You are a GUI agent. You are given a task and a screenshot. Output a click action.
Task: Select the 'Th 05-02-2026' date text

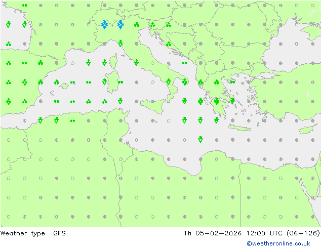[213, 233]
